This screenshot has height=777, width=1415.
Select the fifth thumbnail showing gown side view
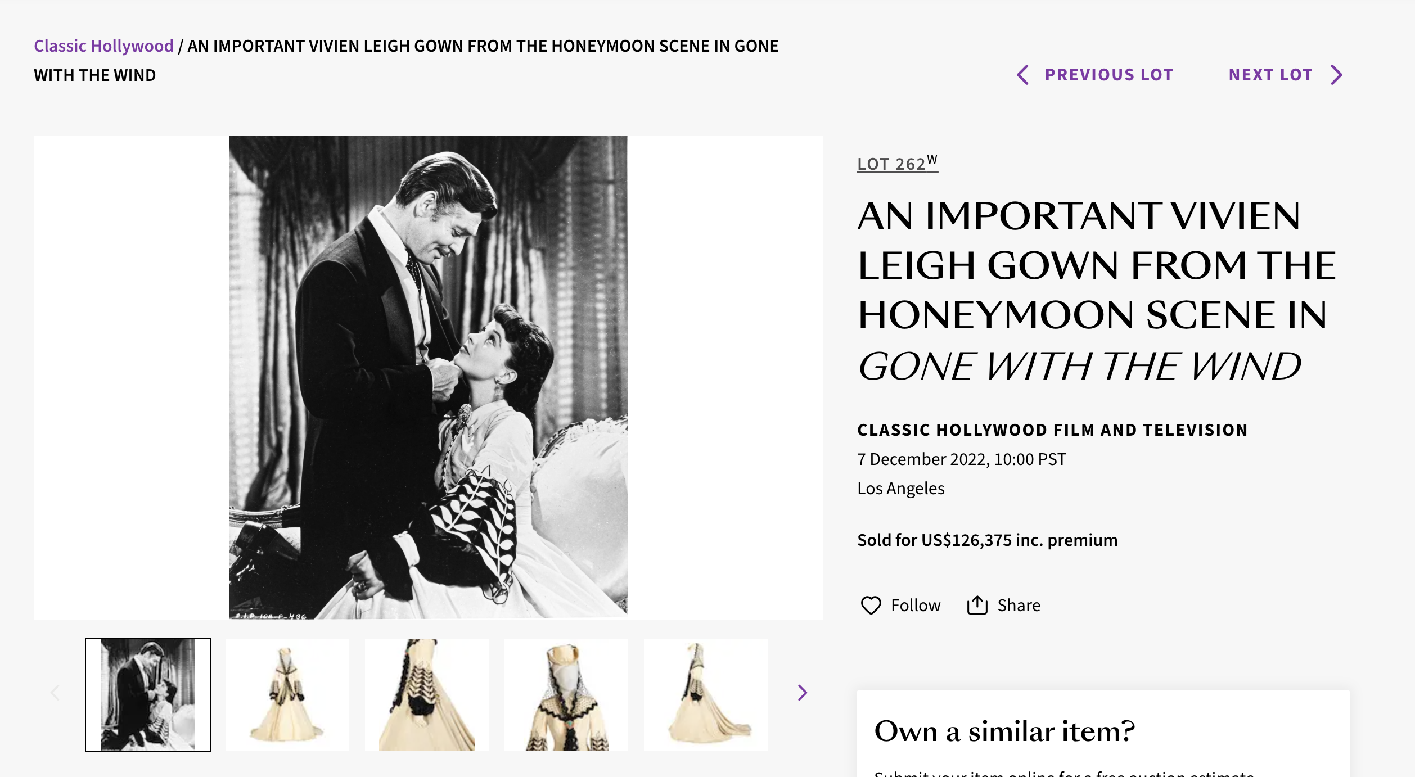tap(705, 695)
